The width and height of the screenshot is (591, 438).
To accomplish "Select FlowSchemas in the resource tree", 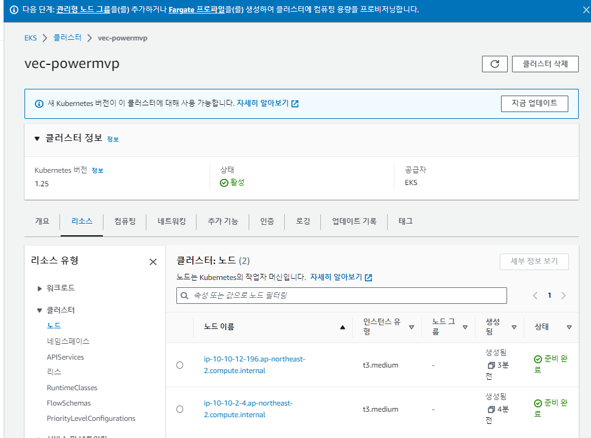I will (x=69, y=403).
